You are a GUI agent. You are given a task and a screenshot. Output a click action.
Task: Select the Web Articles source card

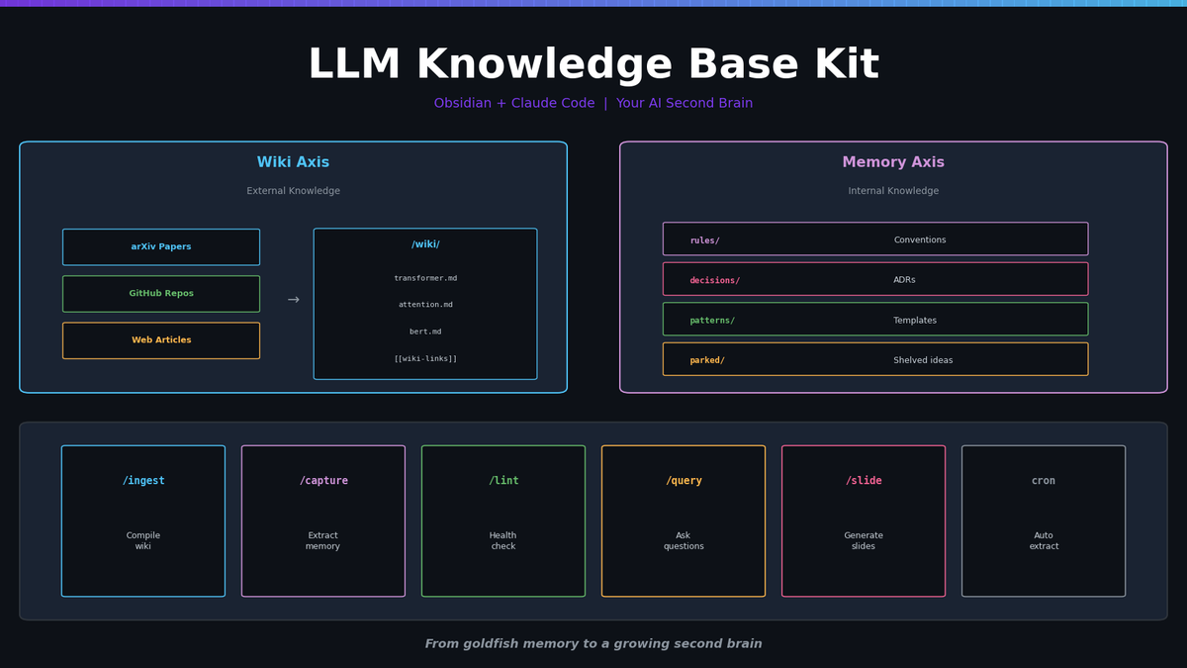tap(161, 339)
